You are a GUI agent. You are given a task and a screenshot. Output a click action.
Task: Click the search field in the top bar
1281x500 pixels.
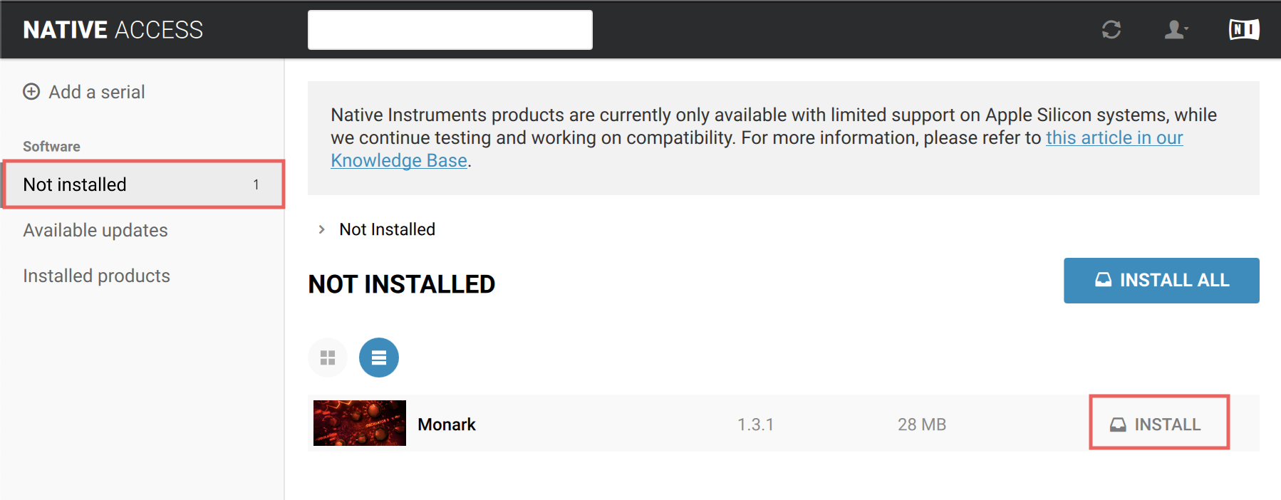[450, 29]
